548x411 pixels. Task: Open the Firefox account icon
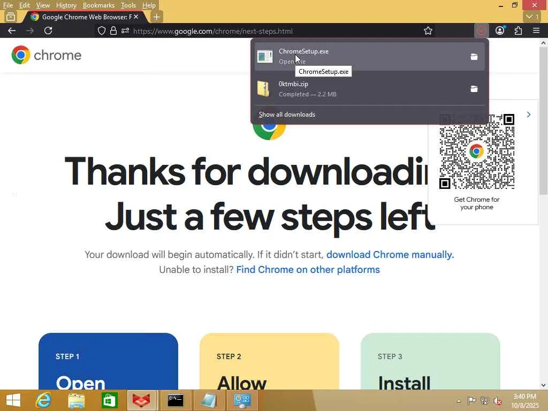pyautogui.click(x=500, y=31)
